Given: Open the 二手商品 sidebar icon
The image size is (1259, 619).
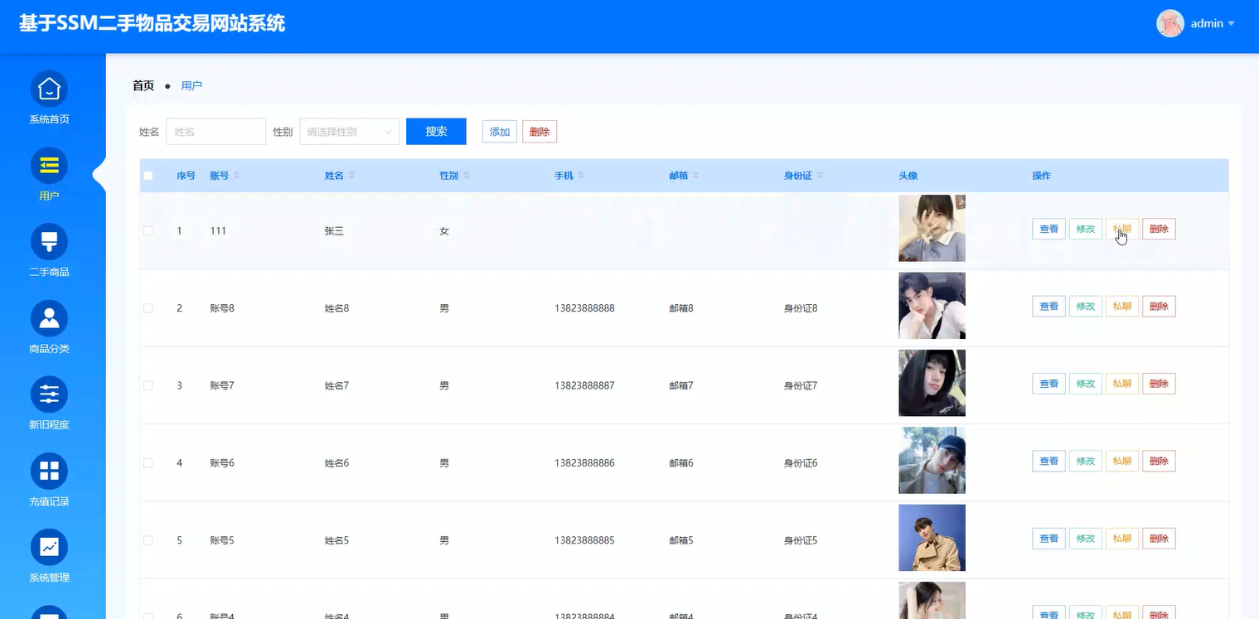Looking at the screenshot, I should [49, 242].
